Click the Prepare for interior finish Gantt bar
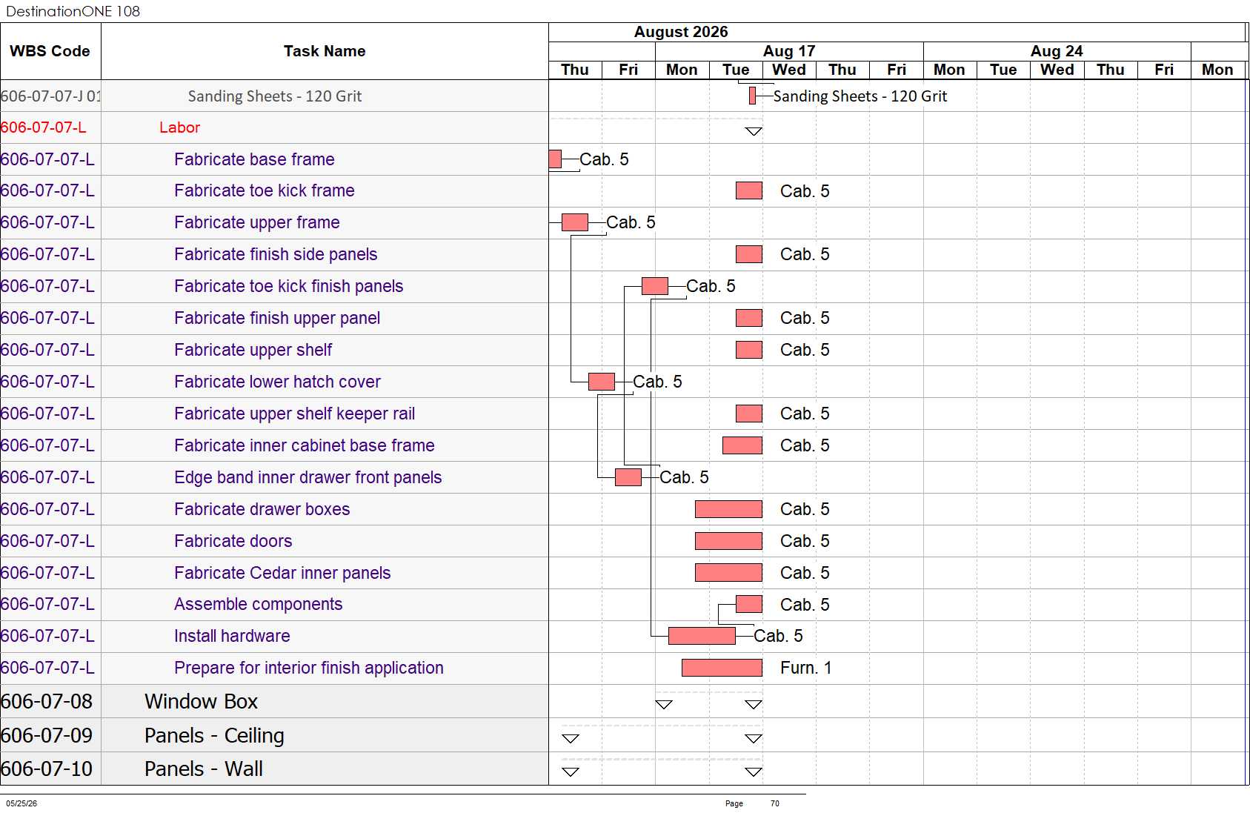Viewport: 1250px width, 813px height. pyautogui.click(x=722, y=668)
